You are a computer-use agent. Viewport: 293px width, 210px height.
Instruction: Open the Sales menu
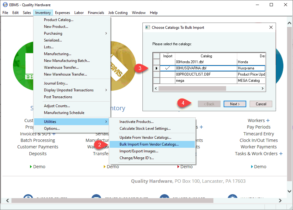point(27,12)
